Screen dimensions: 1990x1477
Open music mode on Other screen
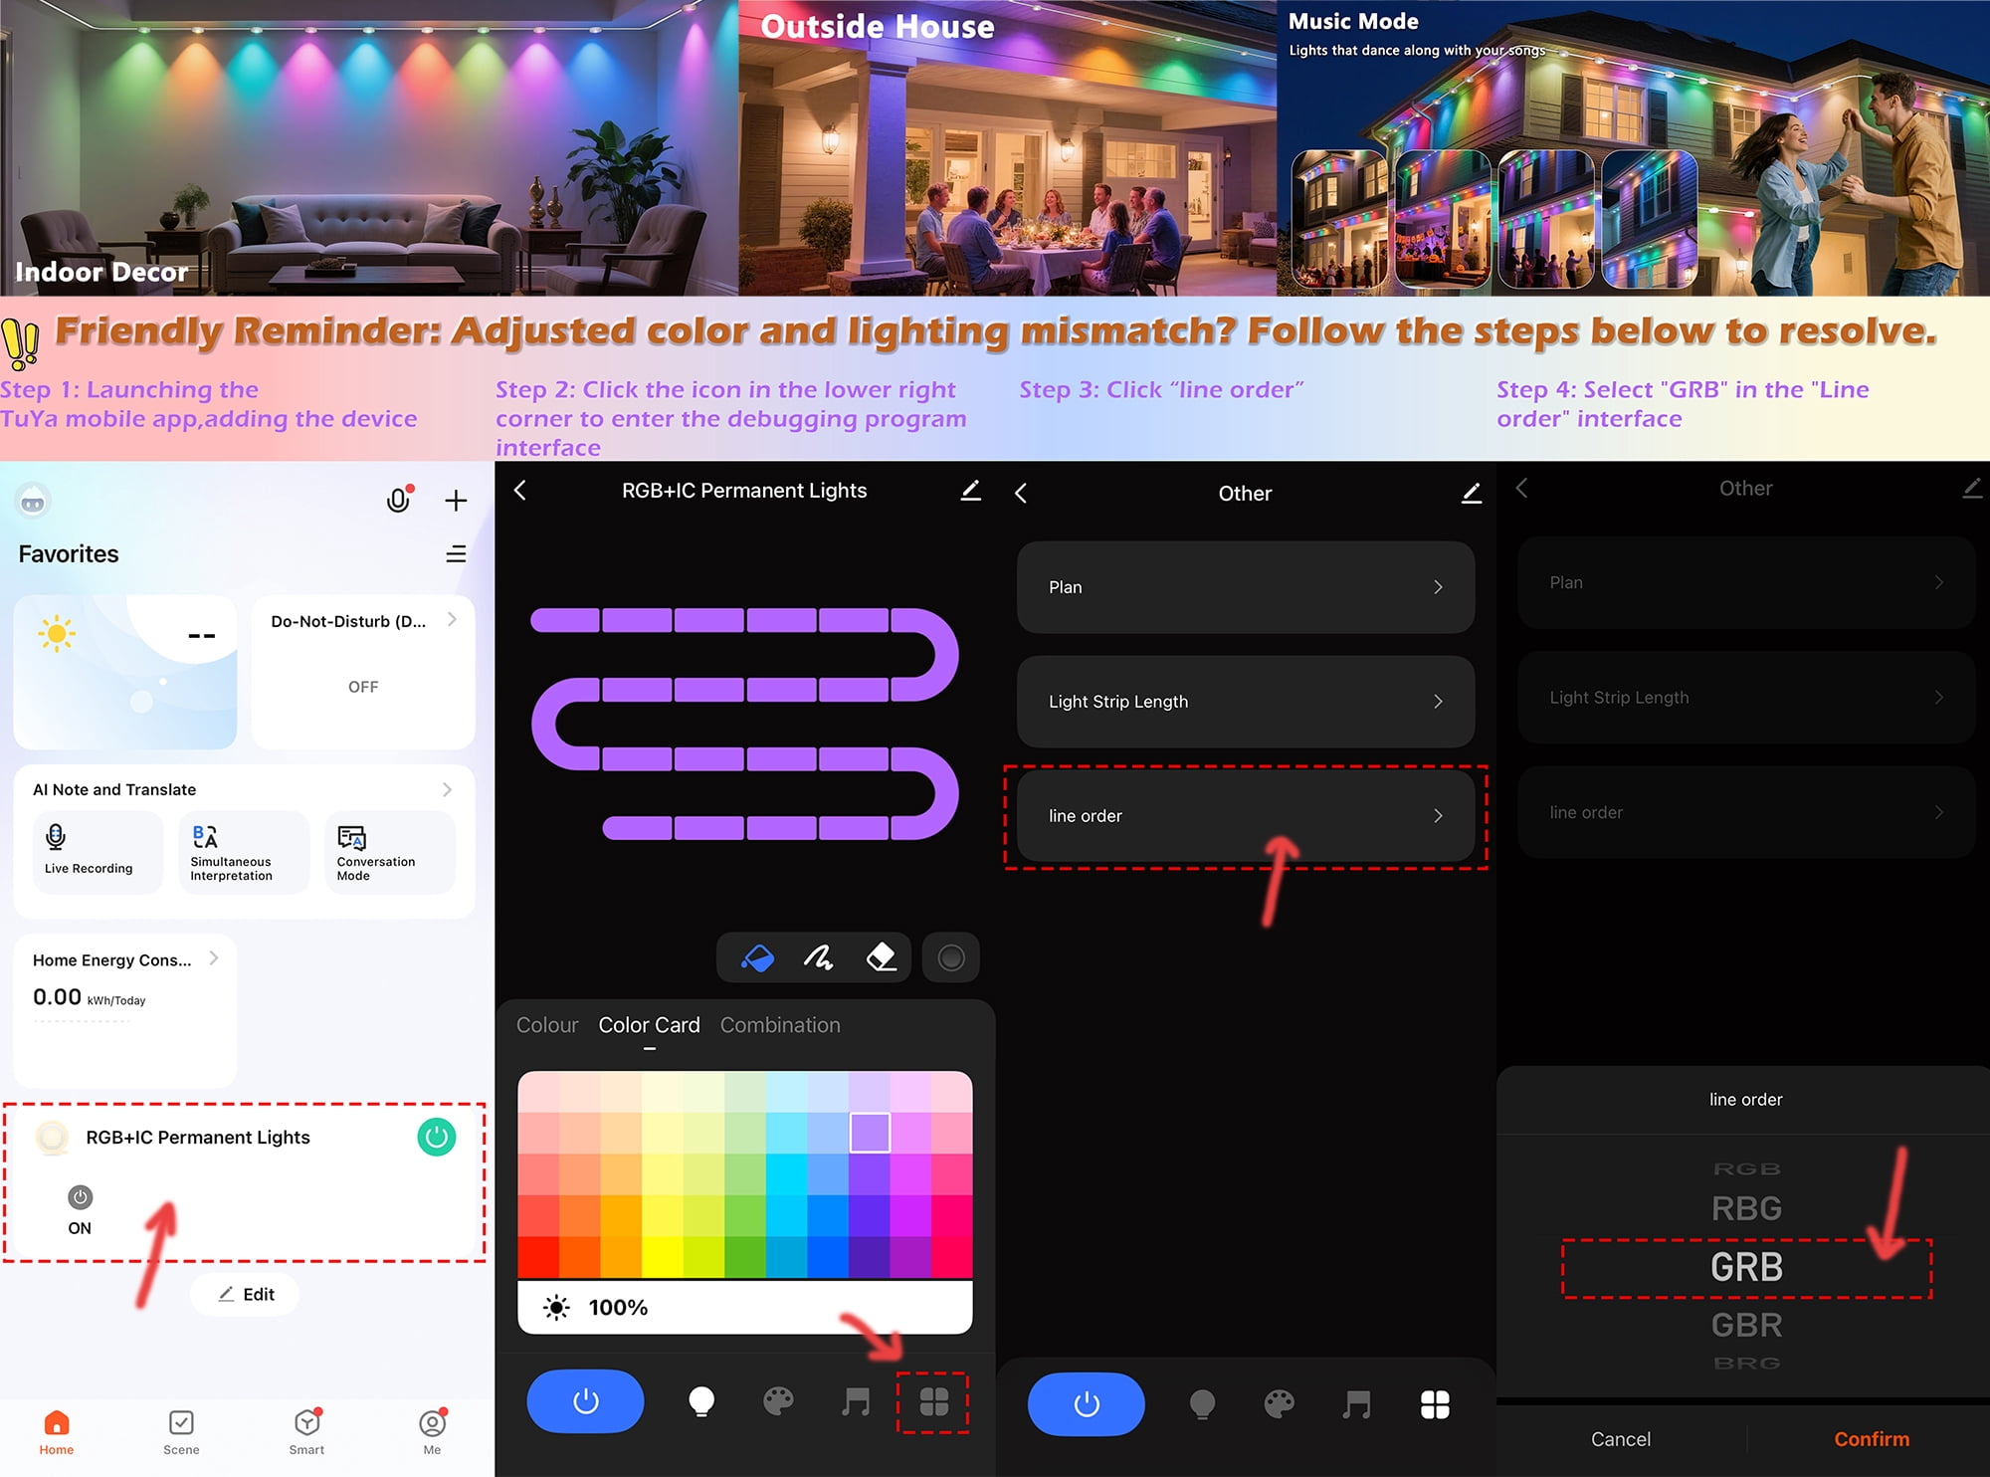(1357, 1404)
